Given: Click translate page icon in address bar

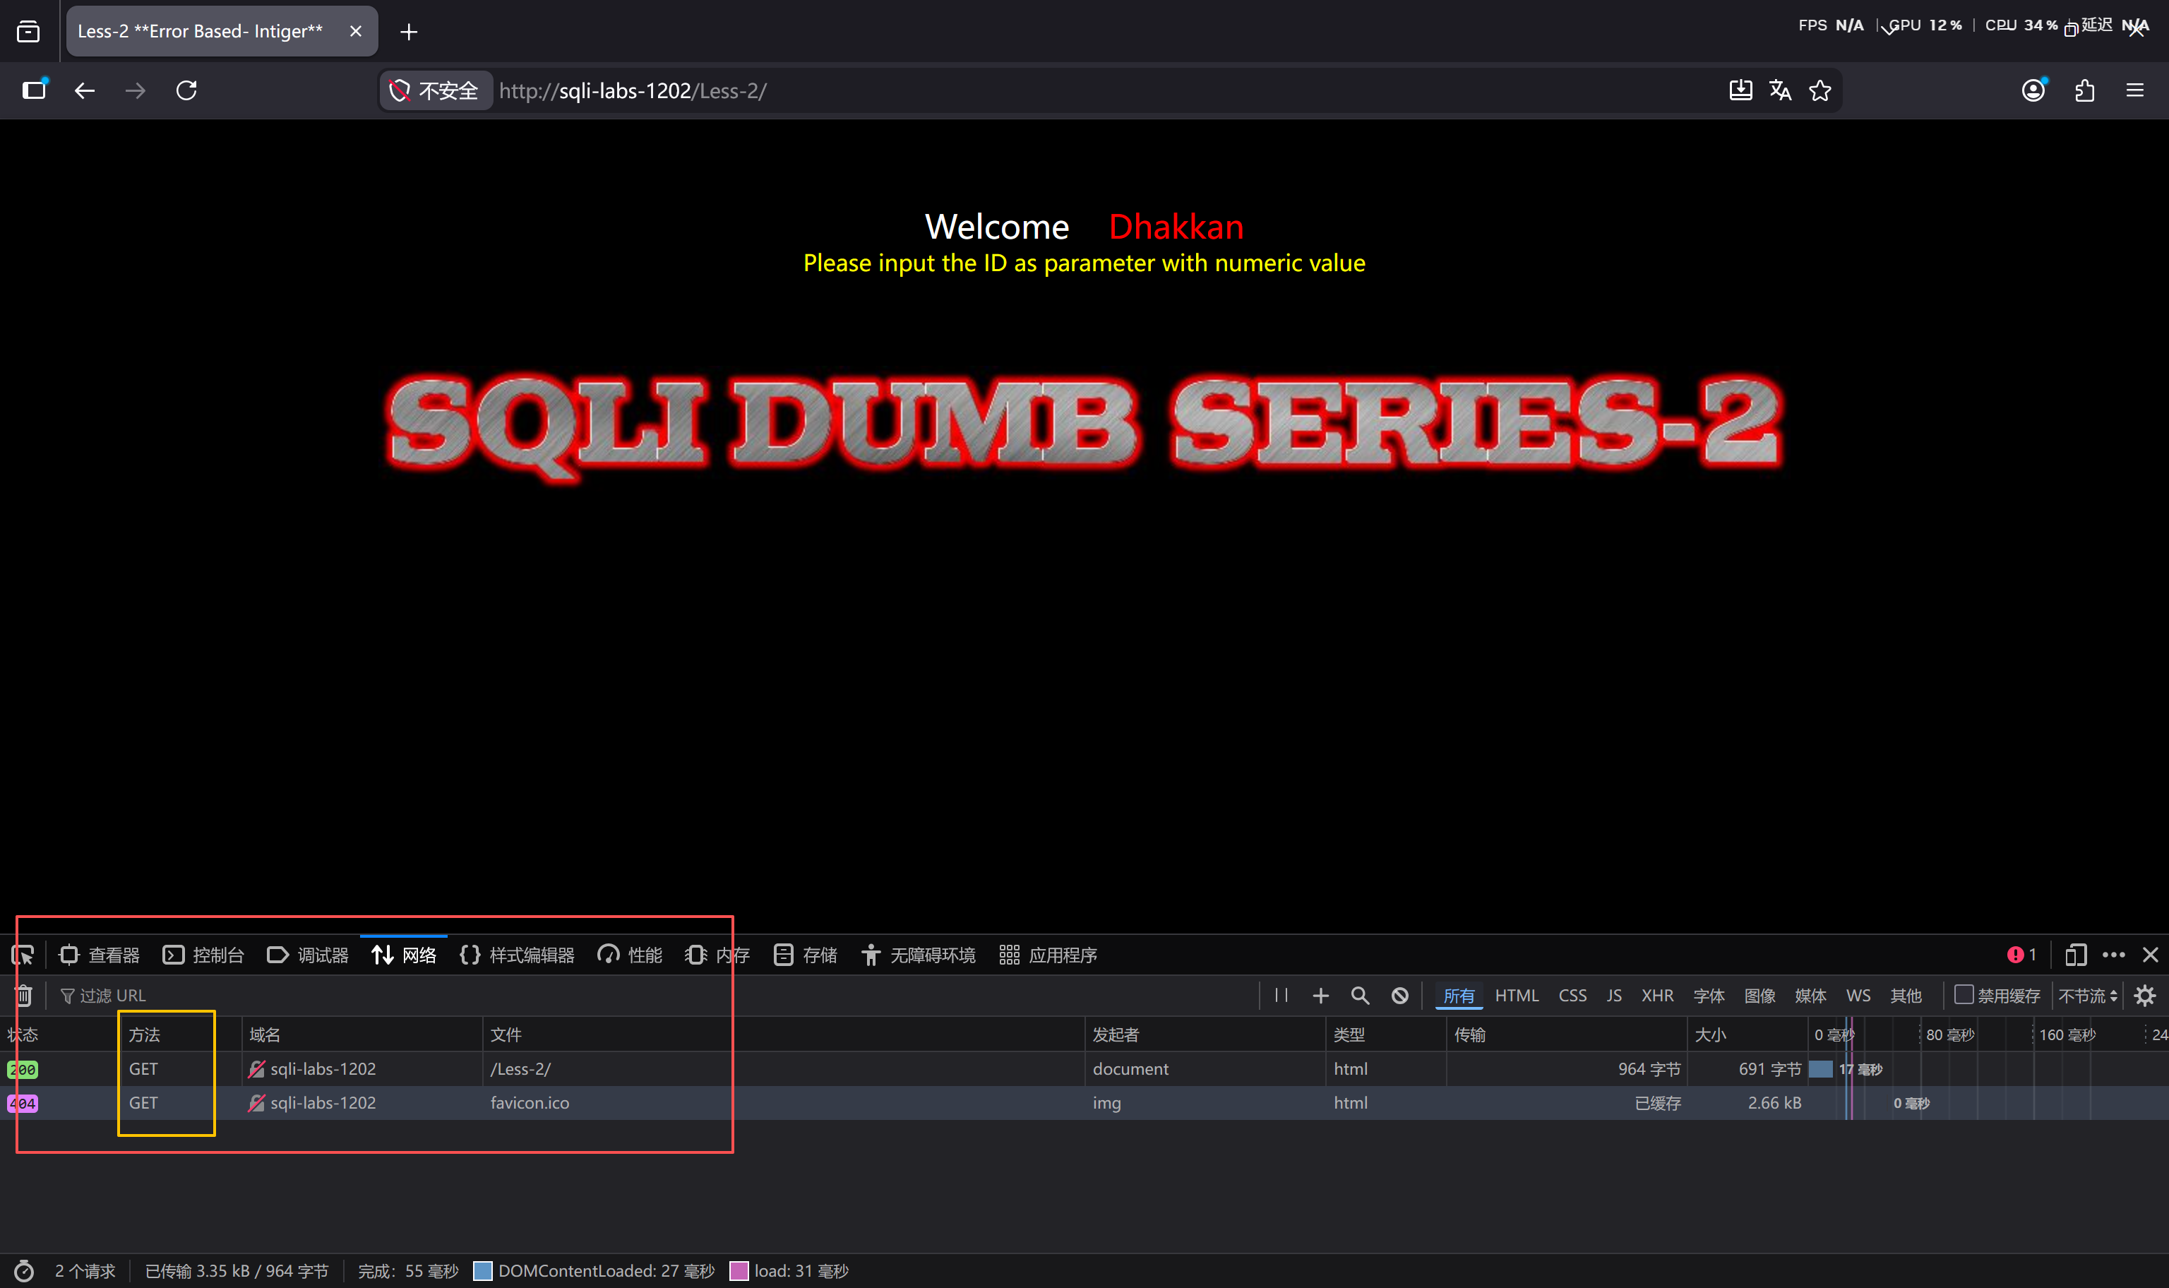Looking at the screenshot, I should pos(1779,90).
